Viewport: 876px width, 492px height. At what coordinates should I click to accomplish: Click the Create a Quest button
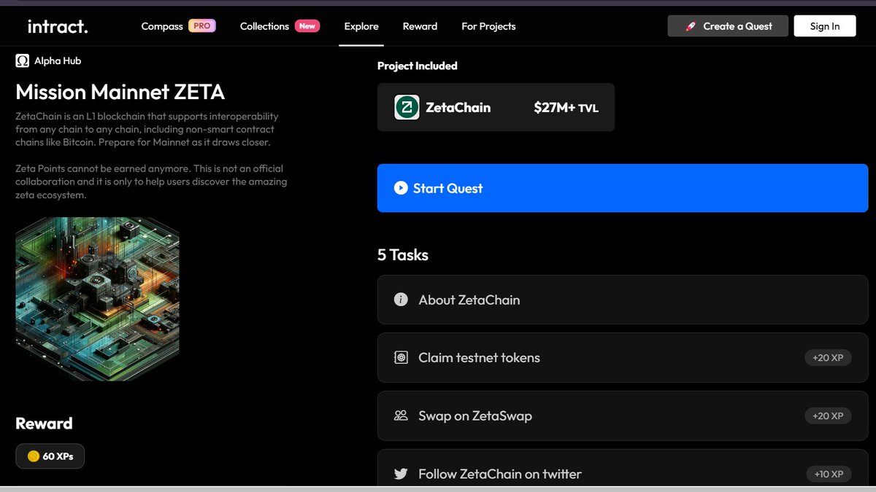click(729, 26)
